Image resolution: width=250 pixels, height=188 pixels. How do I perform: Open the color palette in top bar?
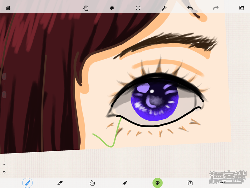112,8
